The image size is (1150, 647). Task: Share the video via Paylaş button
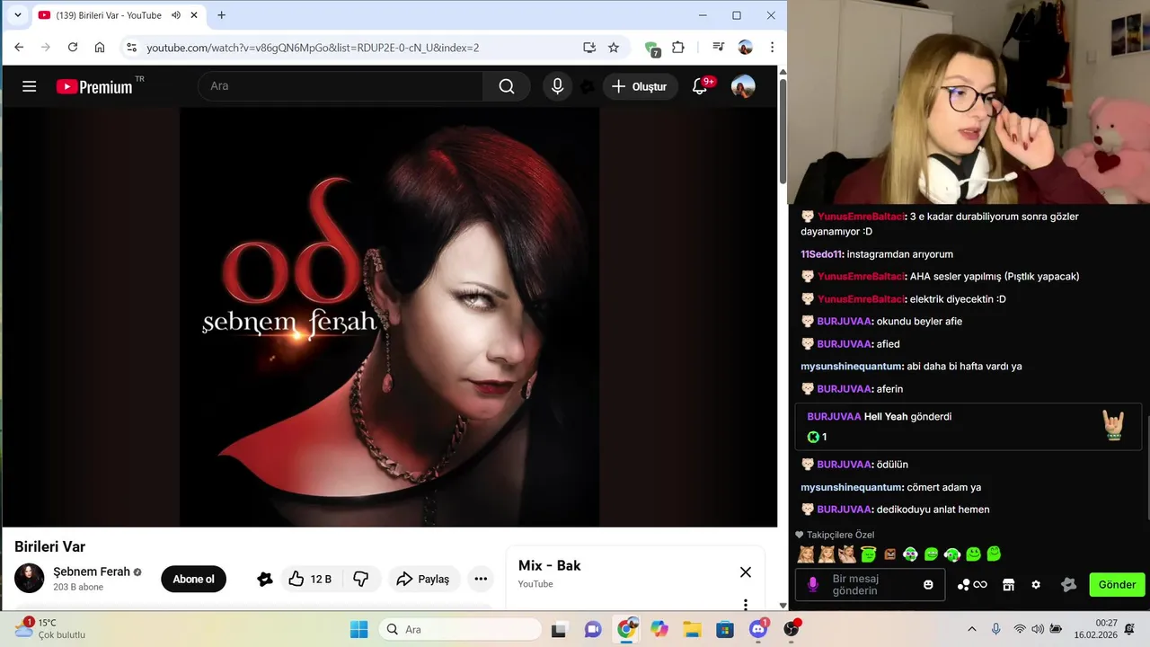click(424, 579)
